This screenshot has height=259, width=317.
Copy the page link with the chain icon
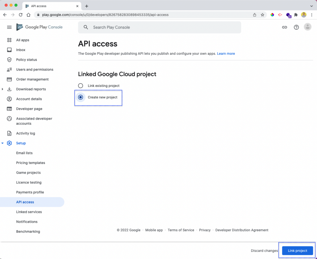(x=284, y=27)
